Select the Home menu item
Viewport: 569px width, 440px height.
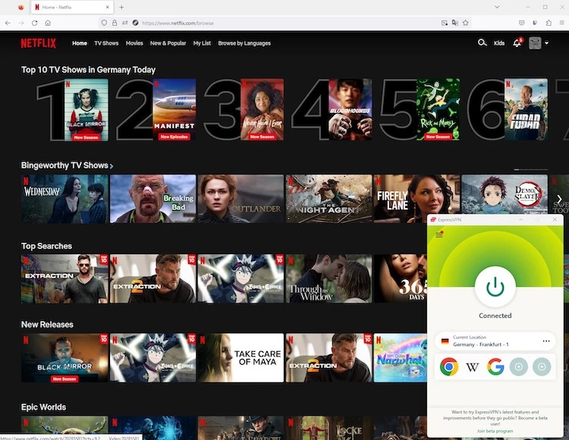click(80, 43)
